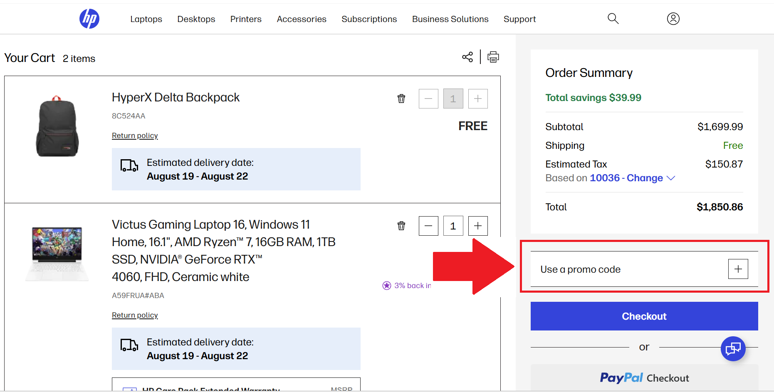Delete the HyperX Delta Backpack item
This screenshot has width=774, height=392.
[401, 99]
